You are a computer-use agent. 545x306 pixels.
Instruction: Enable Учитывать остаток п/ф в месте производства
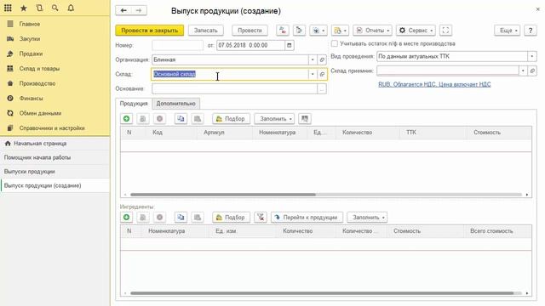coord(335,43)
